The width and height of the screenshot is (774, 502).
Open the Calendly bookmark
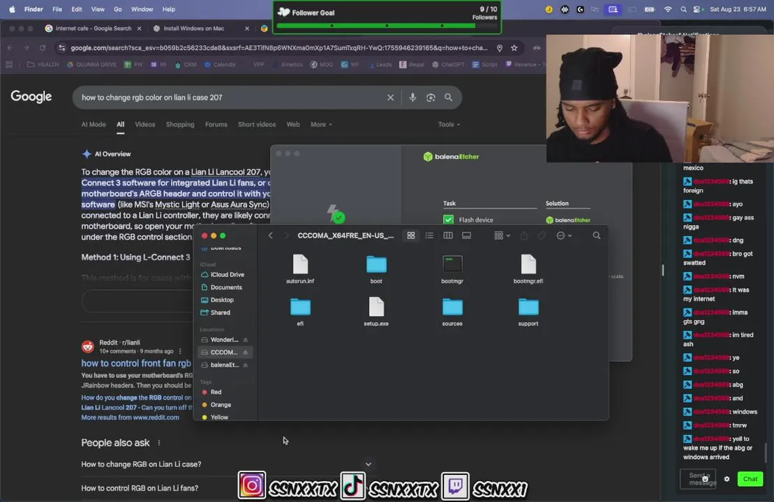(x=220, y=65)
